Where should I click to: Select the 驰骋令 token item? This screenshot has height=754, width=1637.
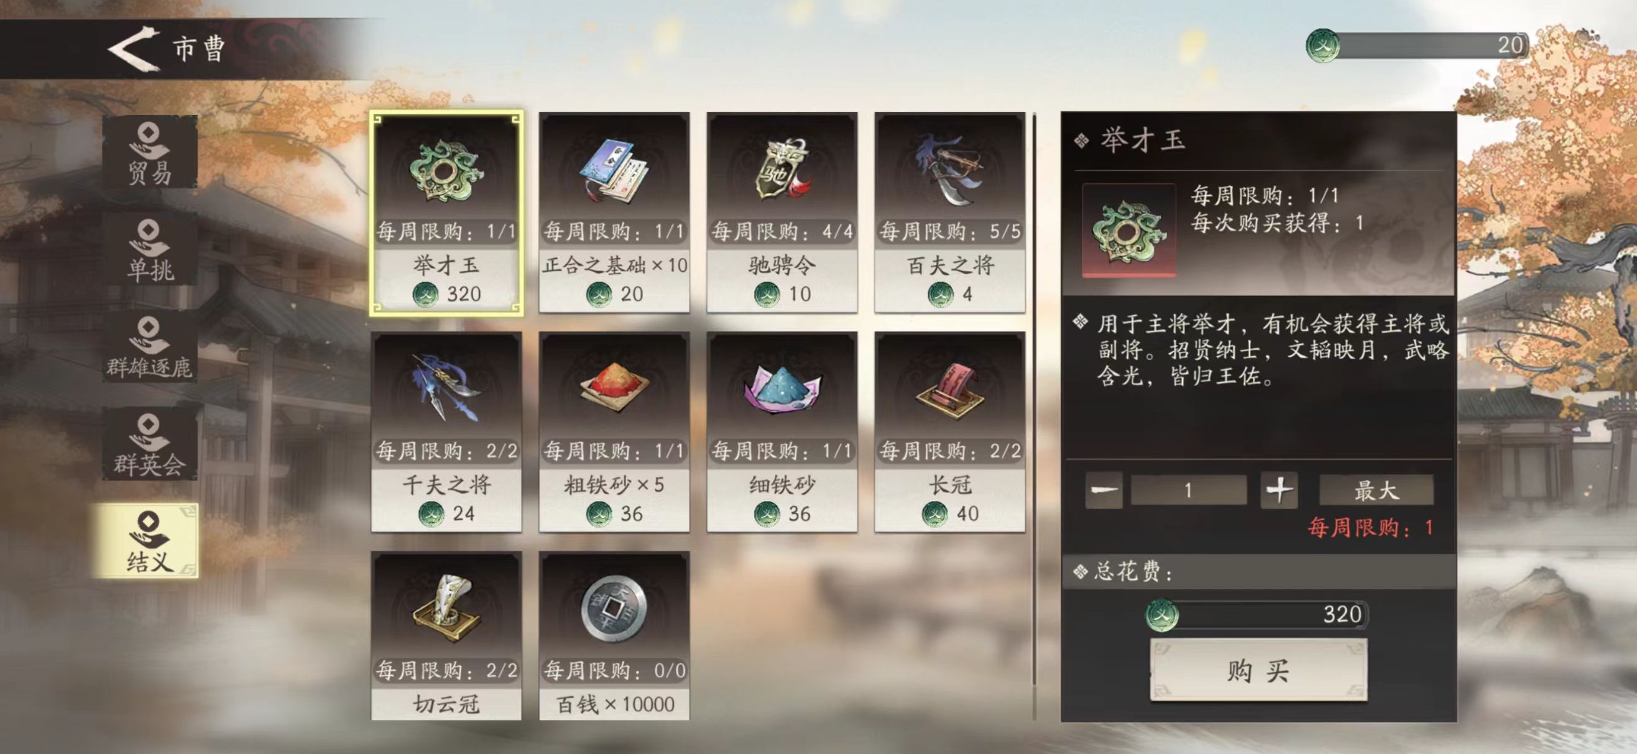coord(782,213)
